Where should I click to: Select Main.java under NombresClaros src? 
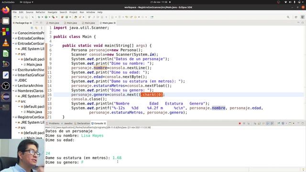[34, 112]
